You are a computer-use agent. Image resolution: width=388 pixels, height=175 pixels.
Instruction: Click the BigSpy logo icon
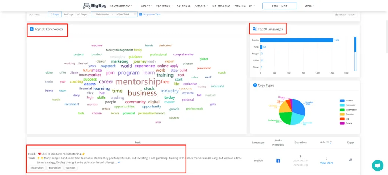(87, 6)
